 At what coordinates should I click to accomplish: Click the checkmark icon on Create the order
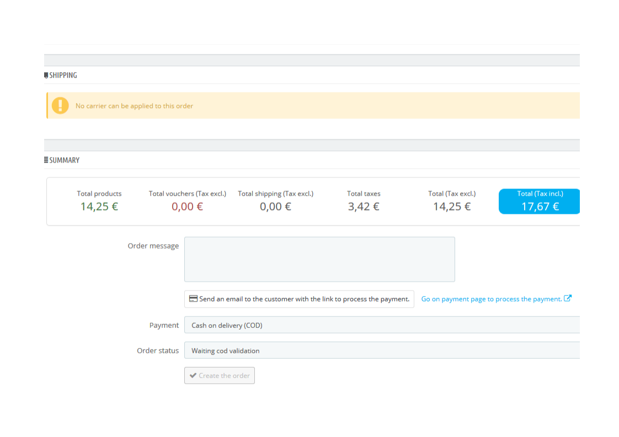pyautogui.click(x=193, y=375)
